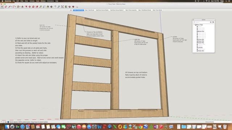Open Safari from the Dock
Viewport: 232px width, 130px height.
22,127
